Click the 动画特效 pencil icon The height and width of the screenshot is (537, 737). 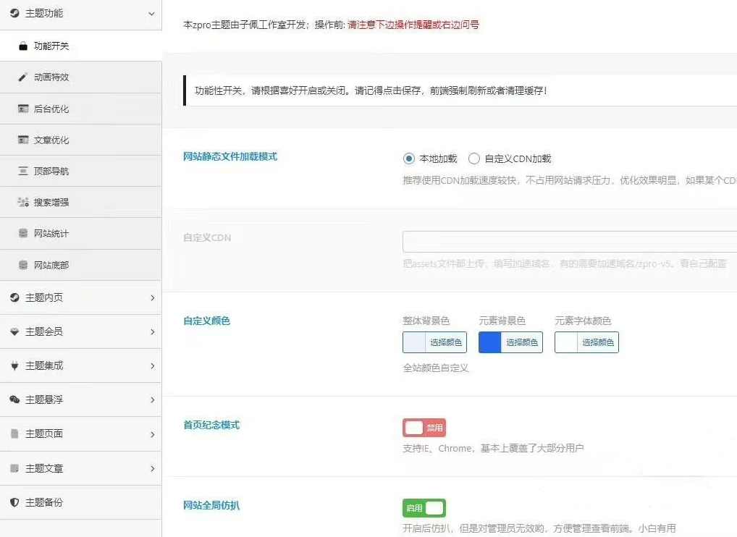pyautogui.click(x=22, y=77)
